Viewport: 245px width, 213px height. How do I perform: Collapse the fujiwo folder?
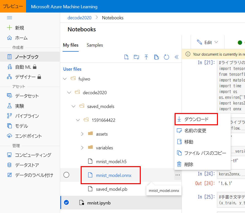(65, 79)
